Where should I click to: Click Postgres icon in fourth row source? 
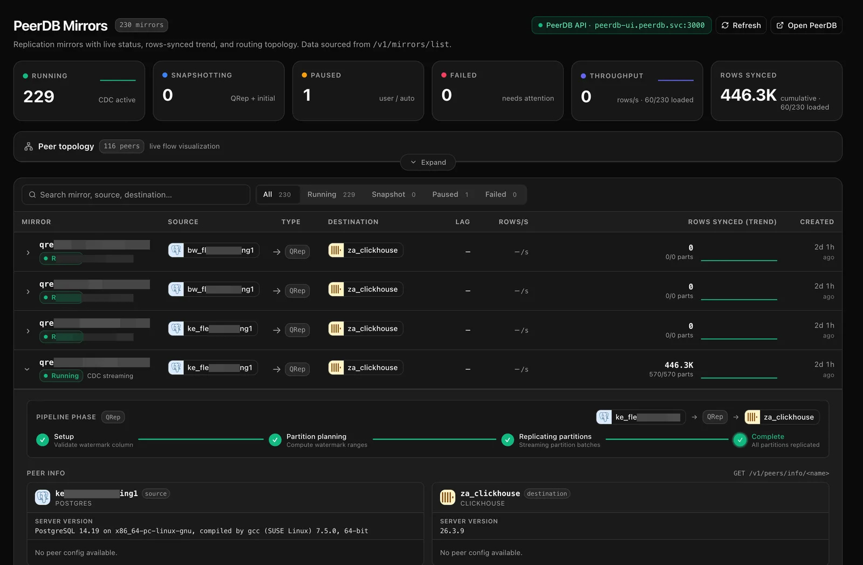(176, 367)
